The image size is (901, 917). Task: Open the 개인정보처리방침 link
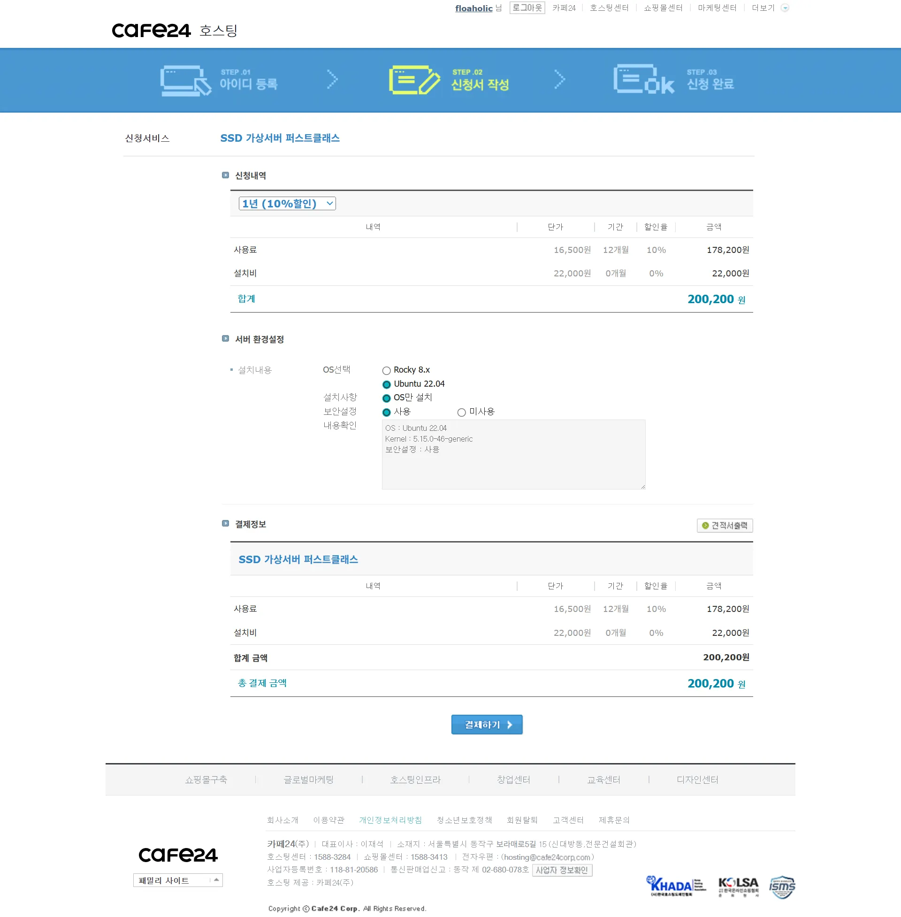(x=390, y=820)
